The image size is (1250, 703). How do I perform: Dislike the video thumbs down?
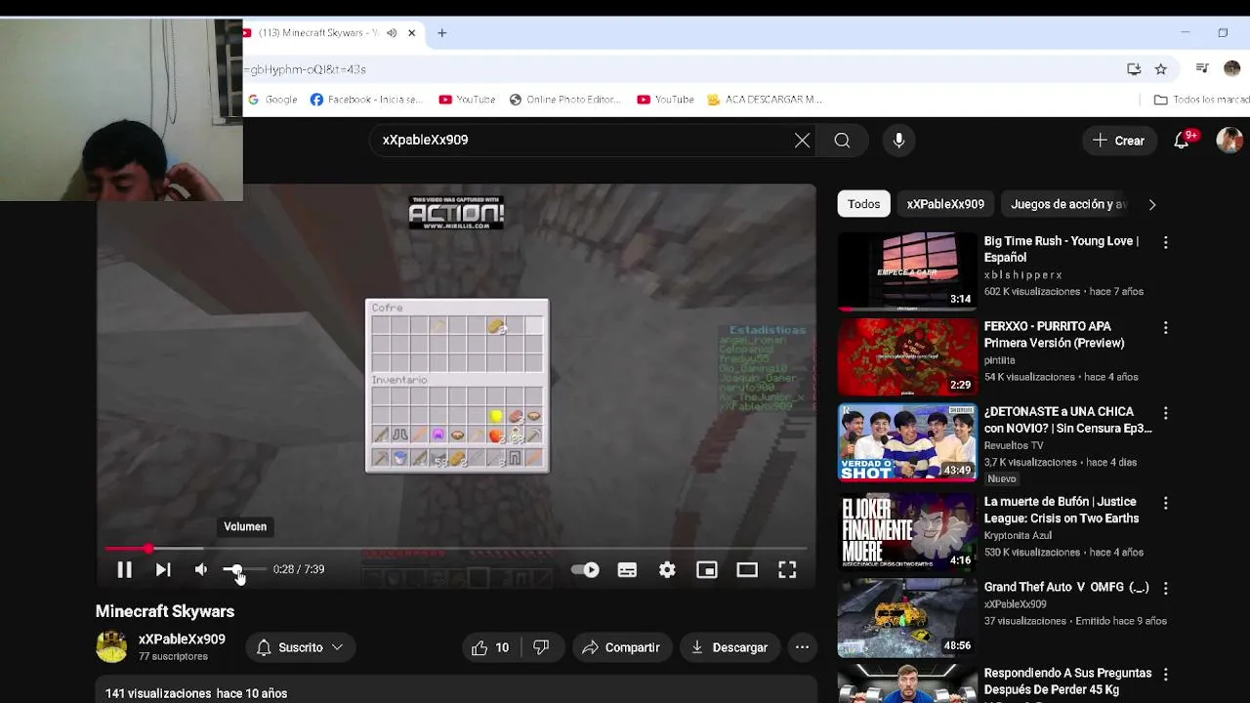[x=541, y=647]
